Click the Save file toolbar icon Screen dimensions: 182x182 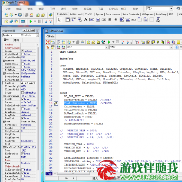click(20, 15)
